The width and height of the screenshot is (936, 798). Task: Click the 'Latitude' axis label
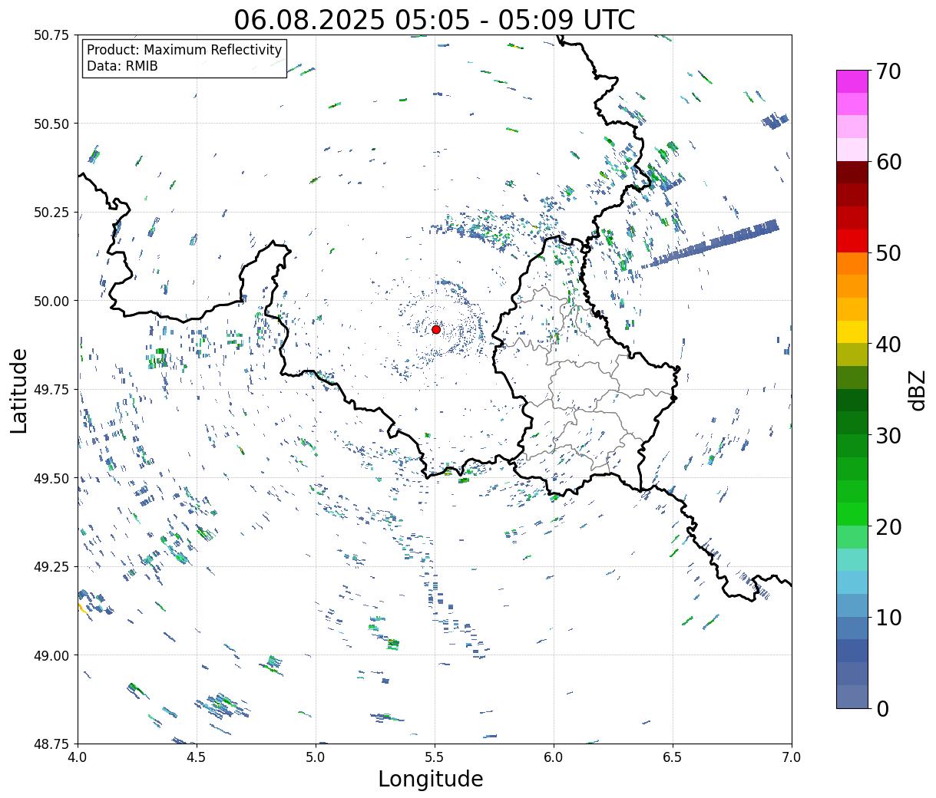pyautogui.click(x=19, y=391)
